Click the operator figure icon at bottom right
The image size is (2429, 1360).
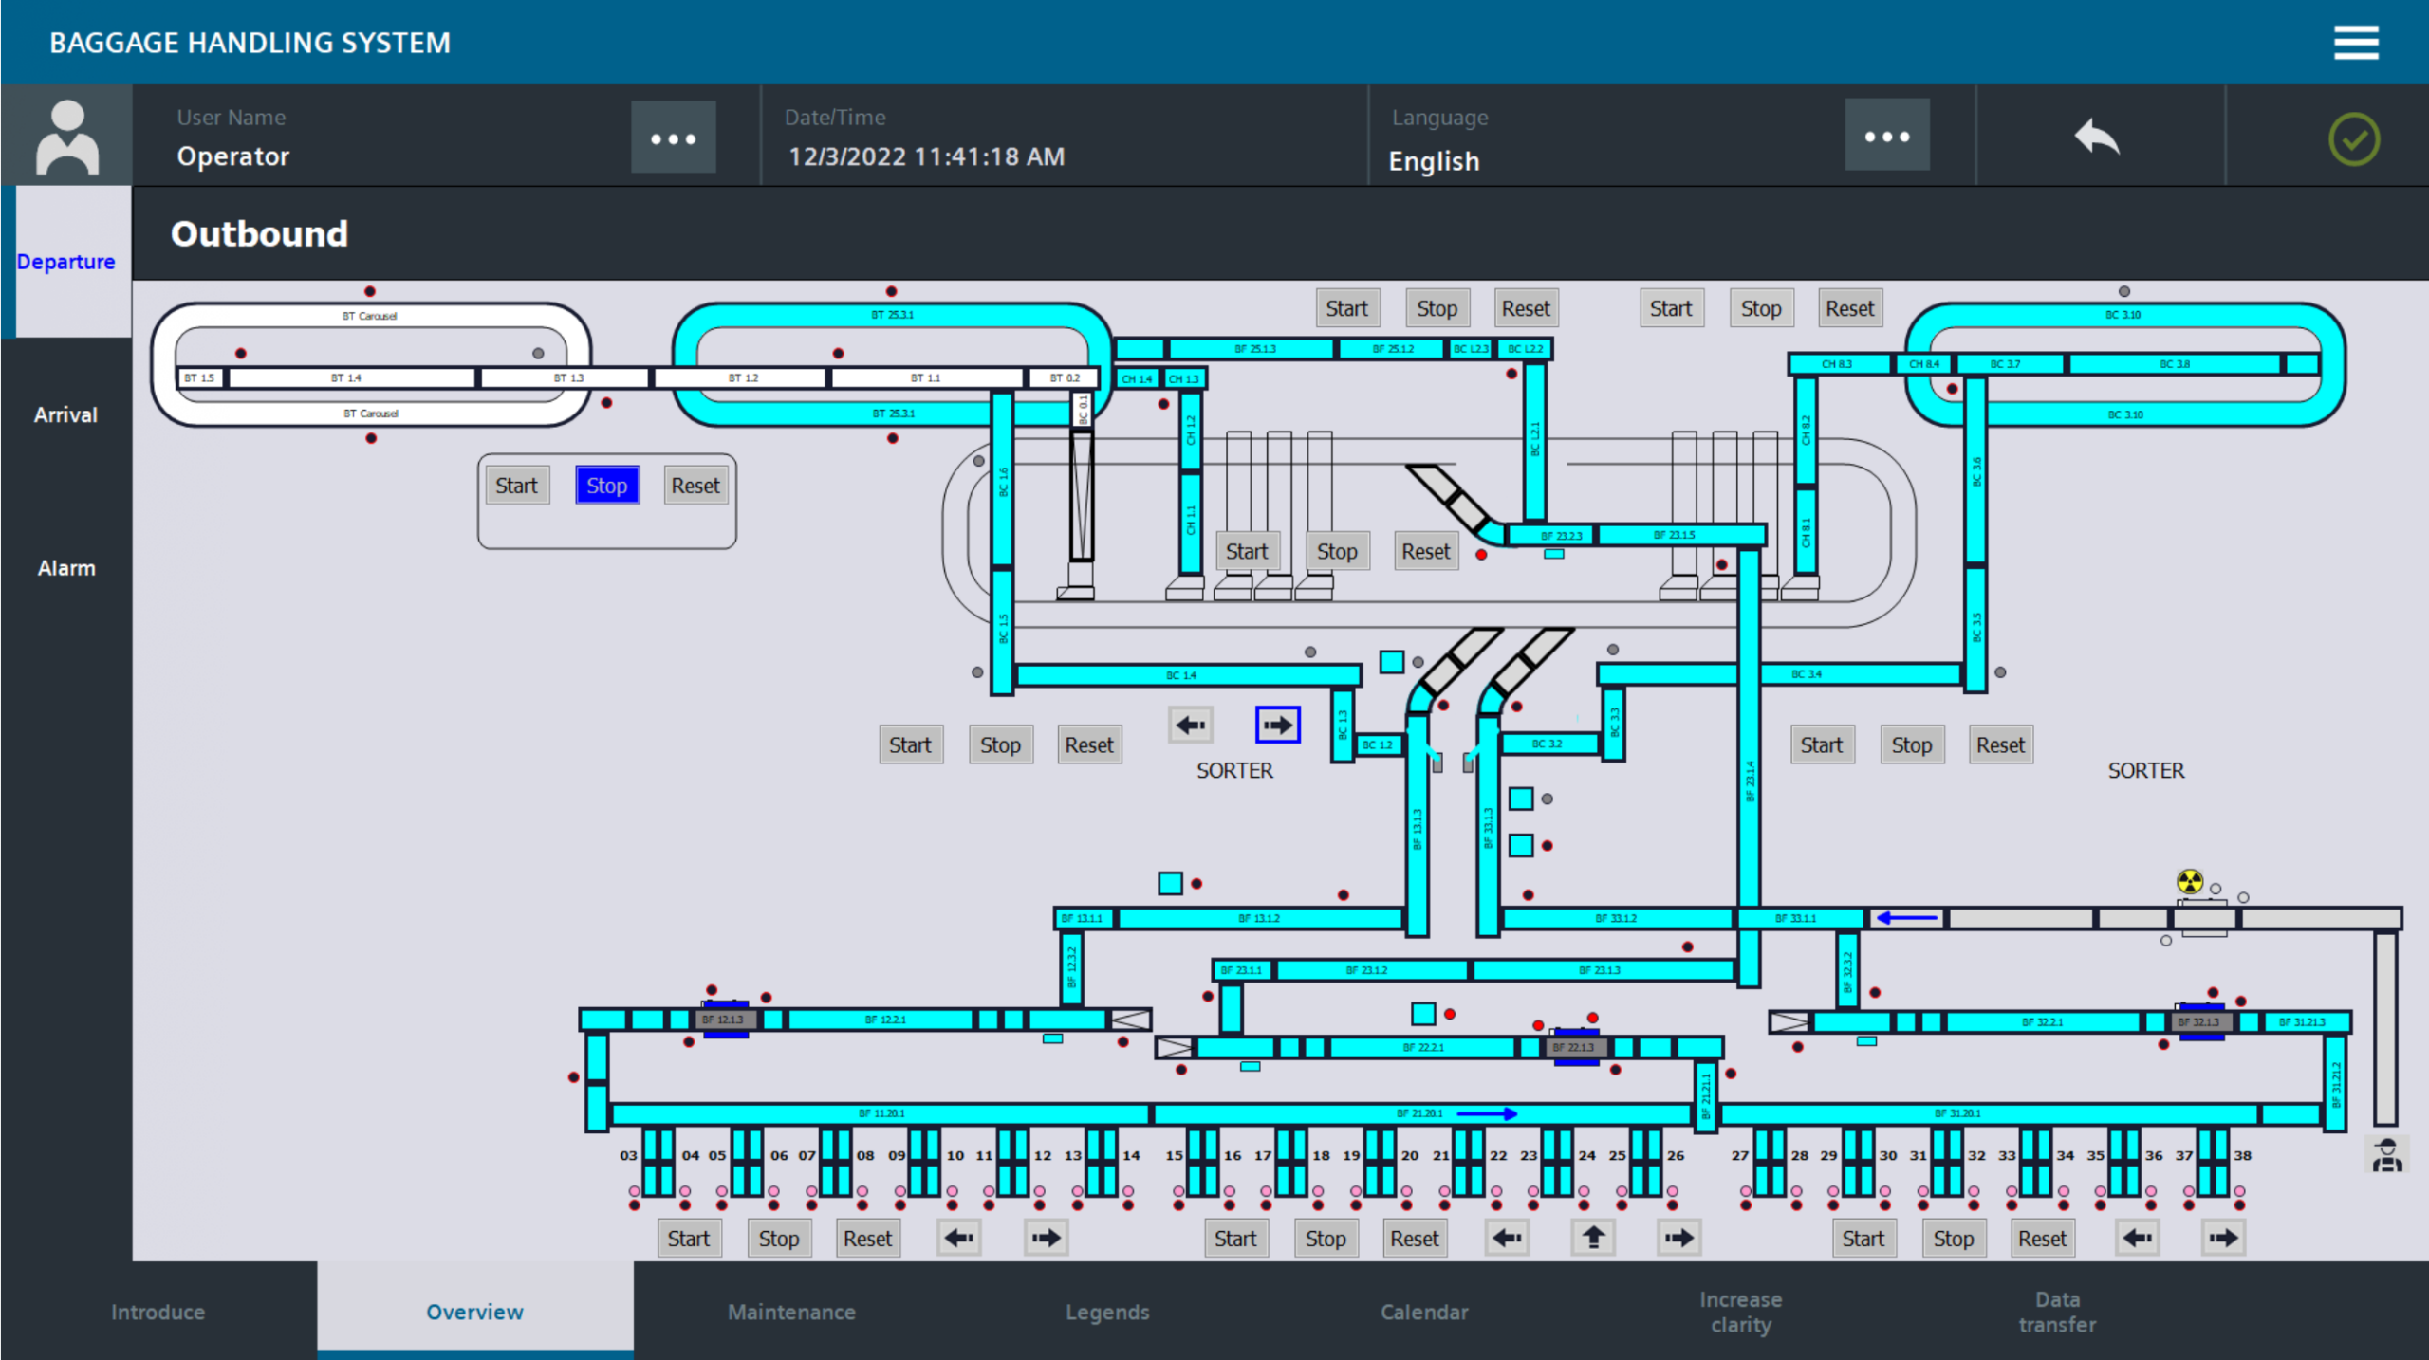pyautogui.click(x=2387, y=1156)
